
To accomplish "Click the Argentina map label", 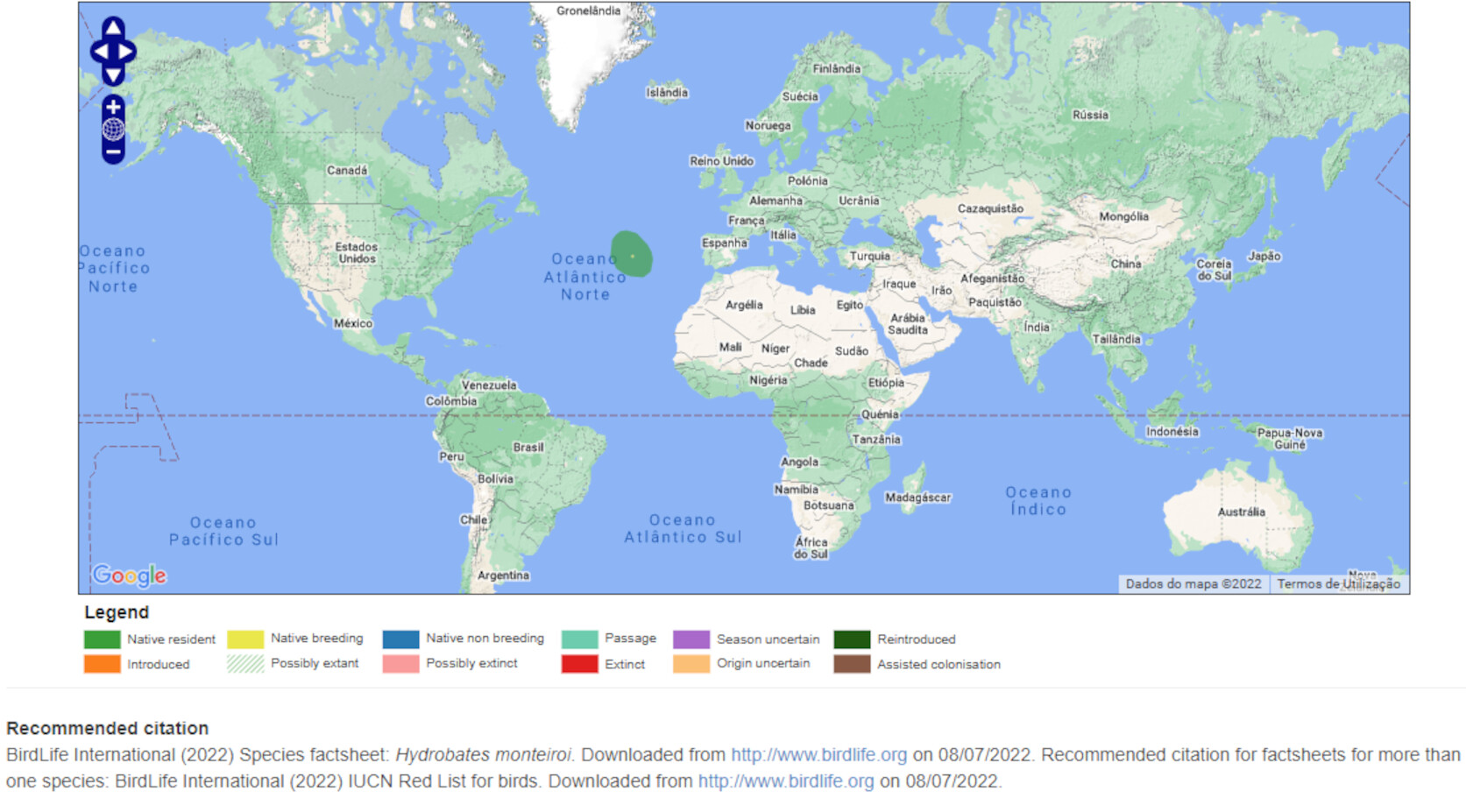I will (x=503, y=576).
